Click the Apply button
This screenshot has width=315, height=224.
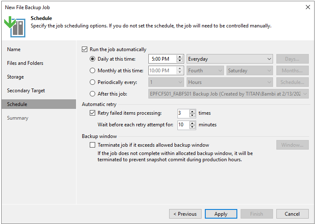point(221,214)
